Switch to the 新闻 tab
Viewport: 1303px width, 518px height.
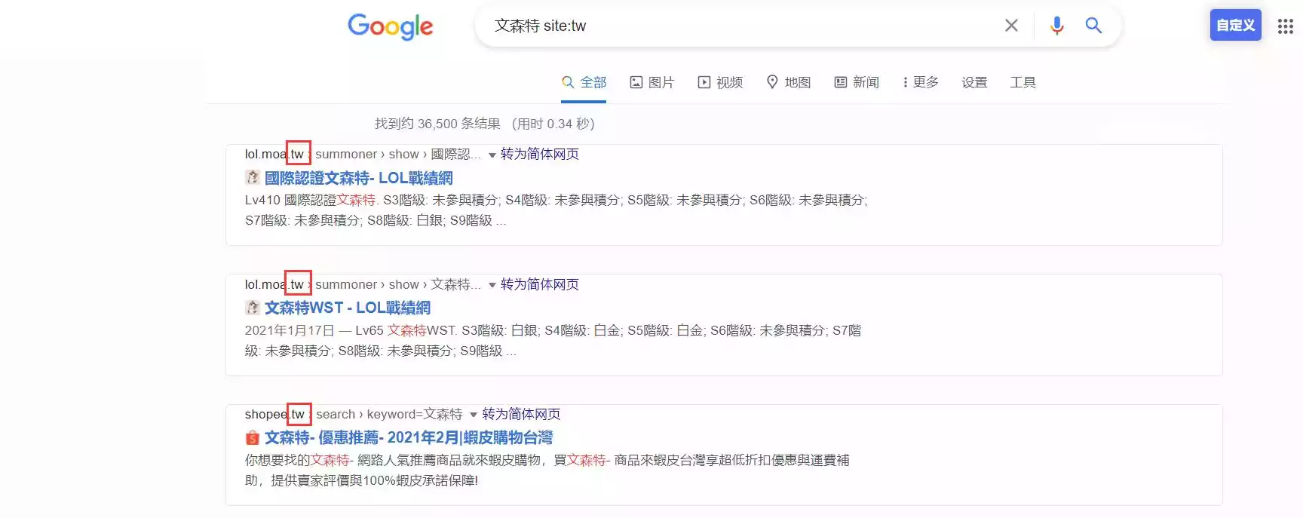[857, 82]
